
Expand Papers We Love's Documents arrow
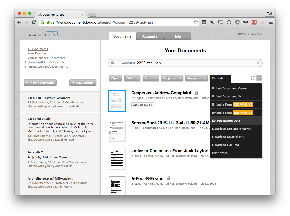pyautogui.click(x=26, y=67)
